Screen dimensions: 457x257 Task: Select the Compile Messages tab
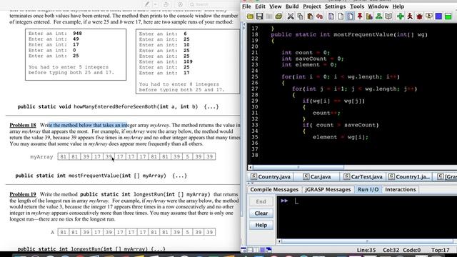[274, 189]
